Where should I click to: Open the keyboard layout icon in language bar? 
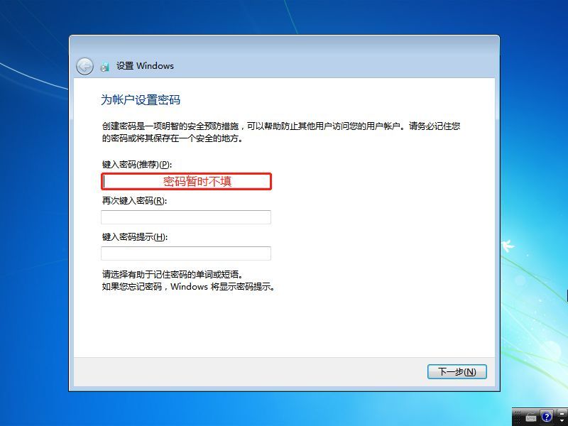[531, 417]
